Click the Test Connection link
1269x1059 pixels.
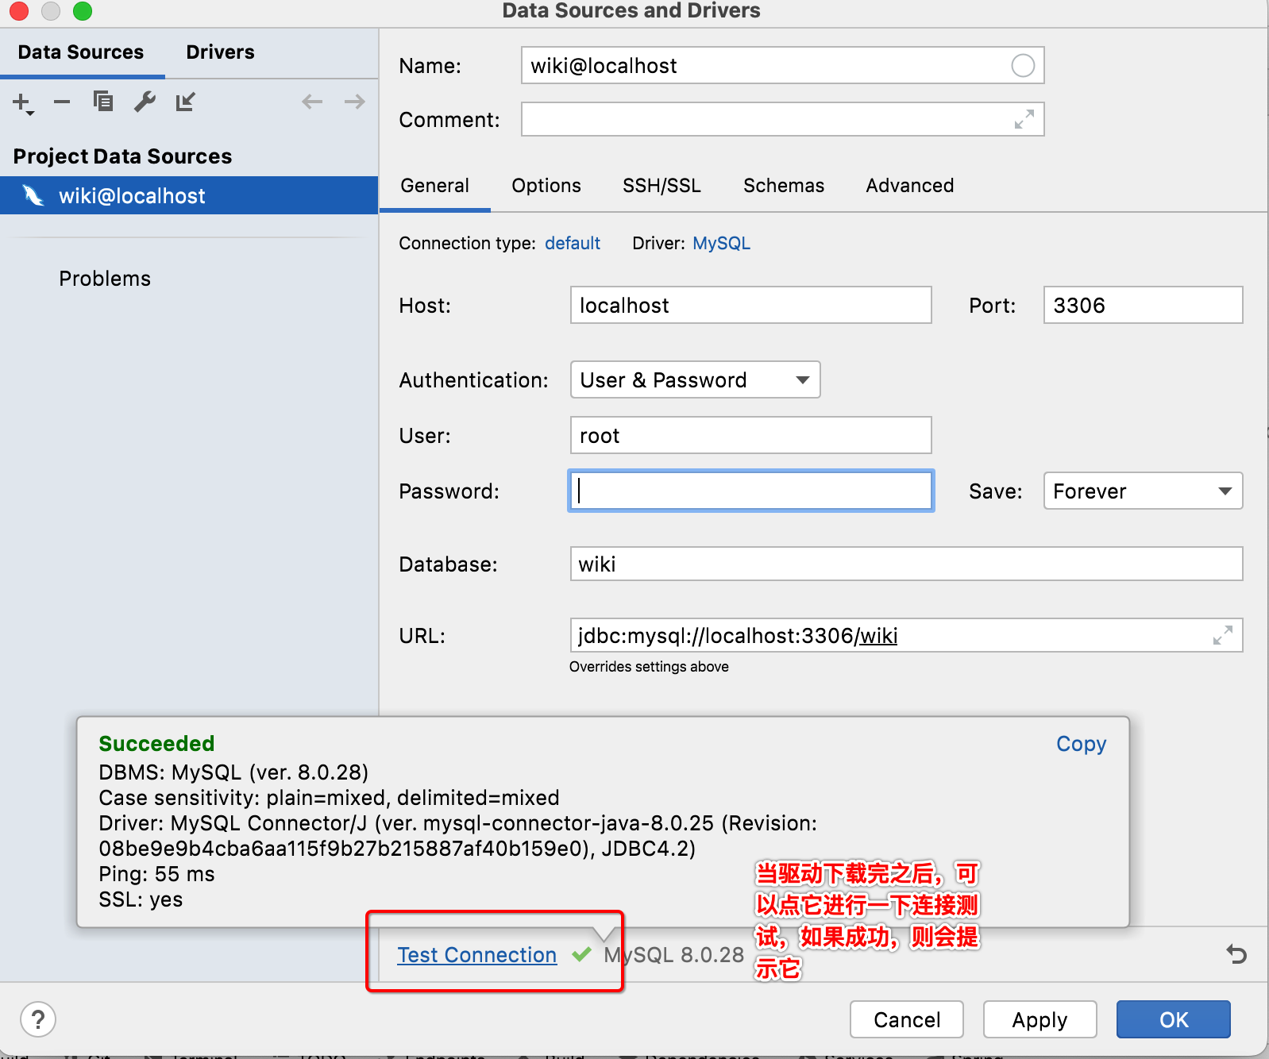point(476,954)
